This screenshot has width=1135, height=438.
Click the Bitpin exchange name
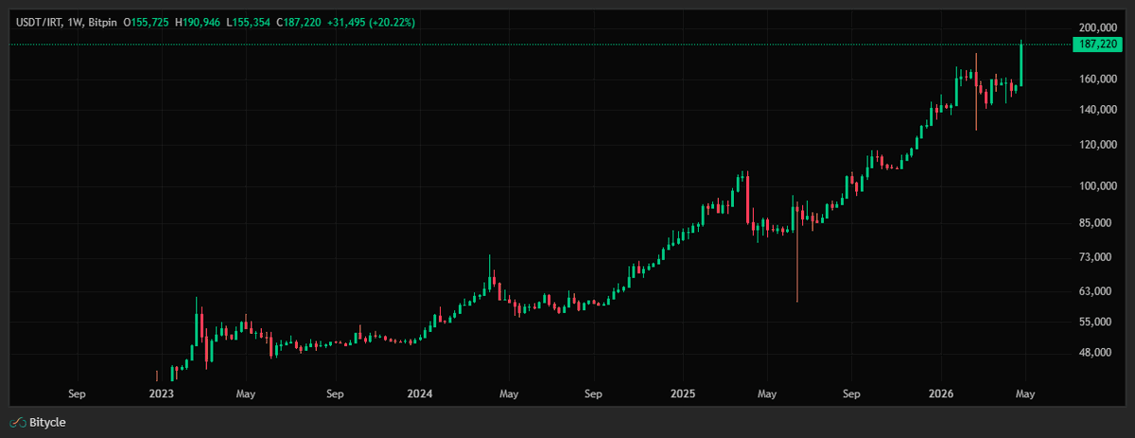coord(103,21)
